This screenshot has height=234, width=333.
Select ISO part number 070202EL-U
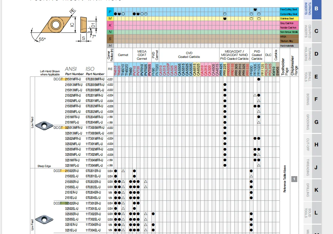[x=93, y=187]
